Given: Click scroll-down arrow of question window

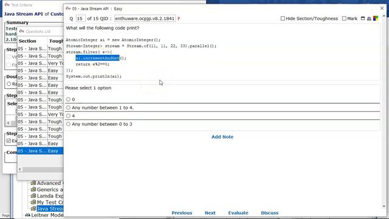Looking at the screenshot, I should pos(384,206).
